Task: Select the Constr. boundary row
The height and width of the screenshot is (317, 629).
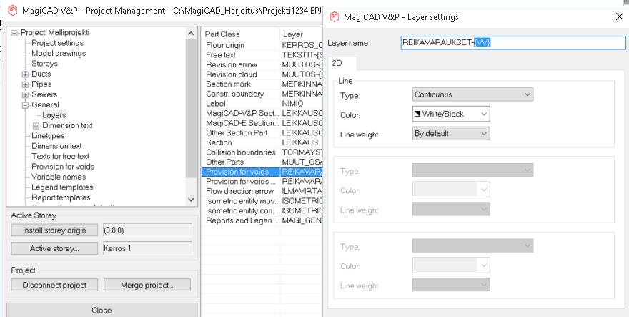Action: (262, 94)
